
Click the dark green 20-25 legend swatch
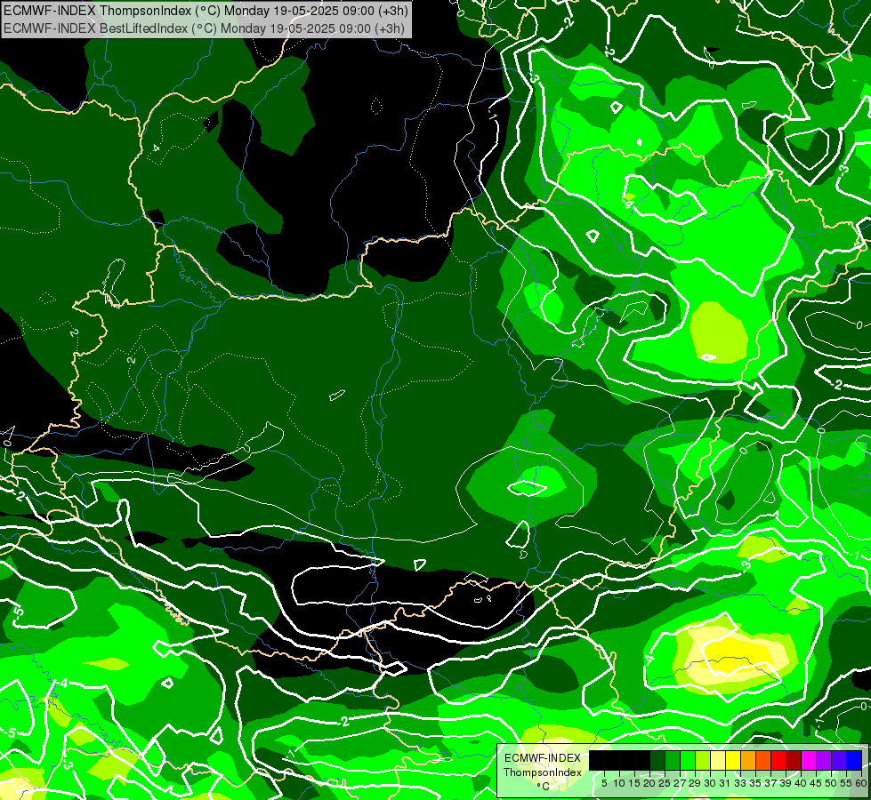click(x=657, y=760)
